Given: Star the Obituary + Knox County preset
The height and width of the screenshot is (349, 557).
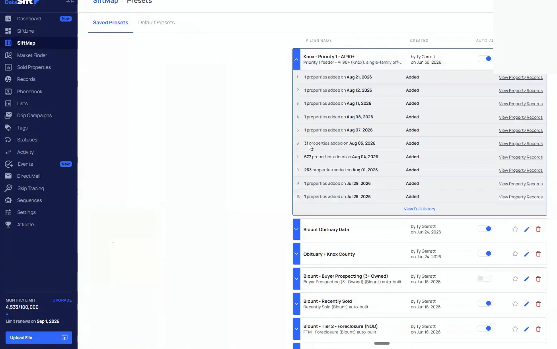Looking at the screenshot, I should (515, 254).
